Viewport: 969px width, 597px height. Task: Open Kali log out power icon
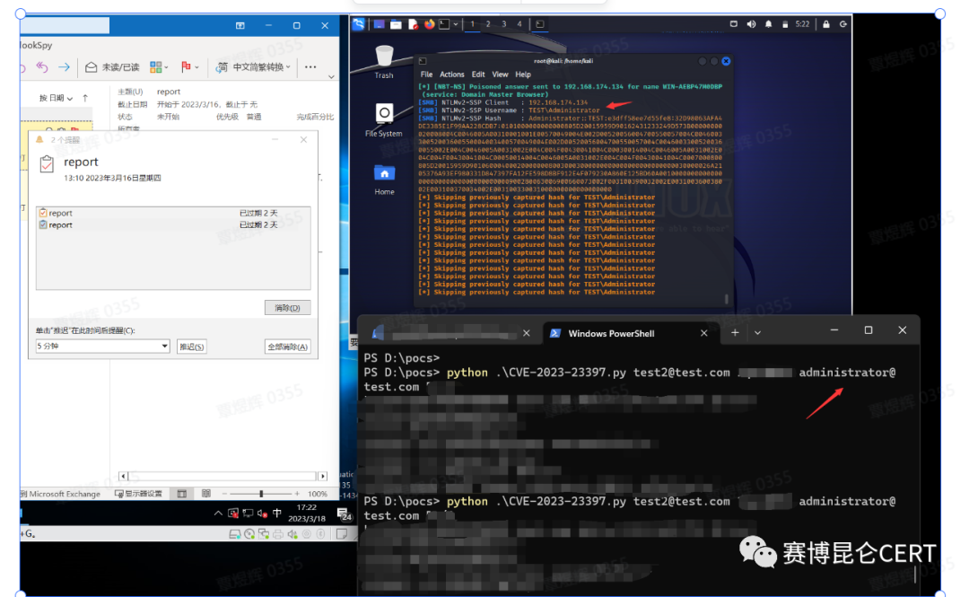coord(842,24)
